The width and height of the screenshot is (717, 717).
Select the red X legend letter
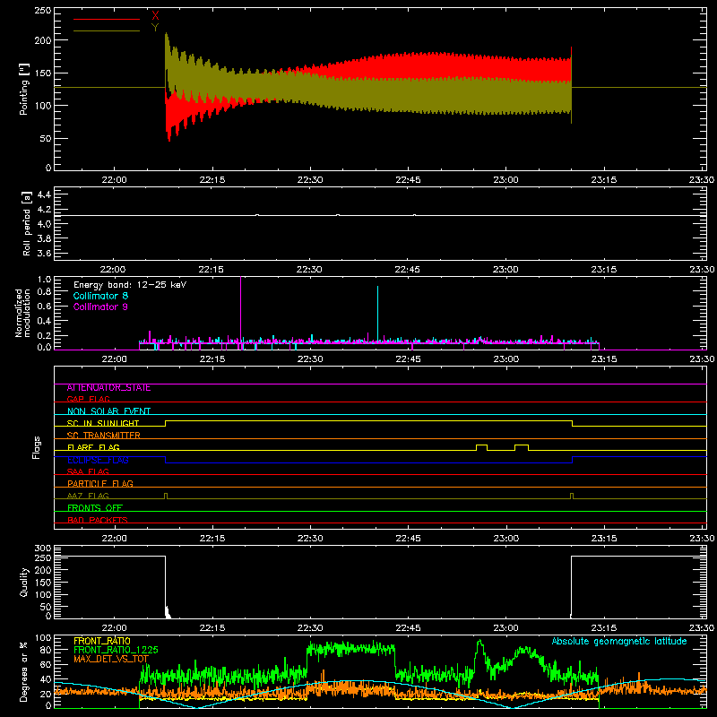point(155,15)
